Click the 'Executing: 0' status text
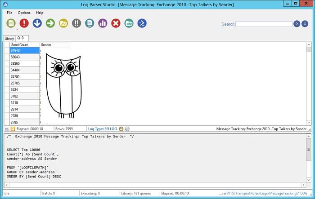The width and height of the screenshot is (315, 199). (x=90, y=193)
